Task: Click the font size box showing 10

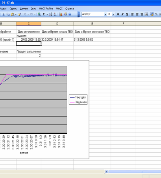Action: click(109, 14)
